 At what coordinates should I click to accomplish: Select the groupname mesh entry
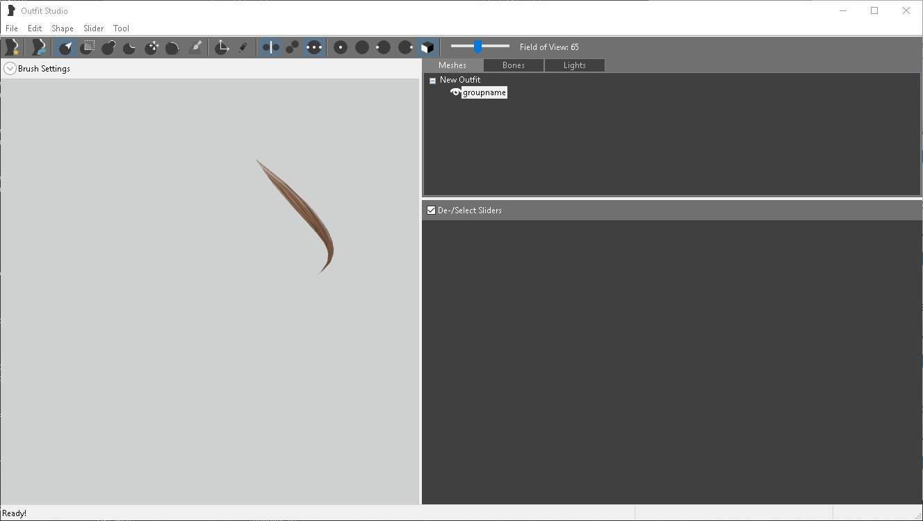pos(484,92)
